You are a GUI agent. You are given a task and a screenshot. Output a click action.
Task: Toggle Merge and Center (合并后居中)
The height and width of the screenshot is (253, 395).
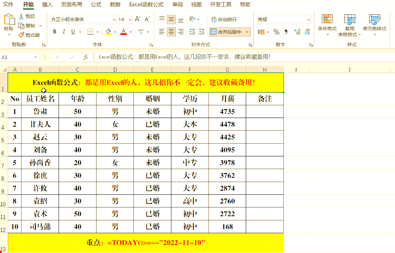(227, 32)
